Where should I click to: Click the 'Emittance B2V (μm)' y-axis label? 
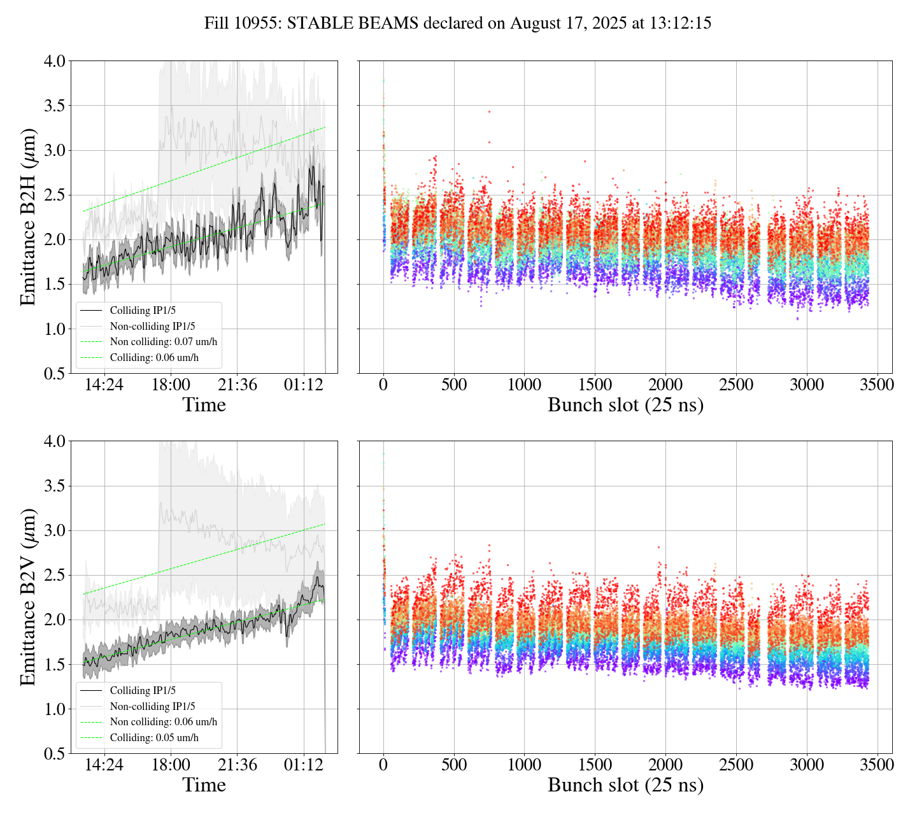click(27, 597)
